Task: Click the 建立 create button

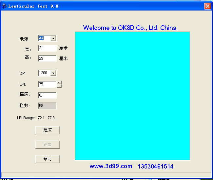Action: (x=48, y=130)
